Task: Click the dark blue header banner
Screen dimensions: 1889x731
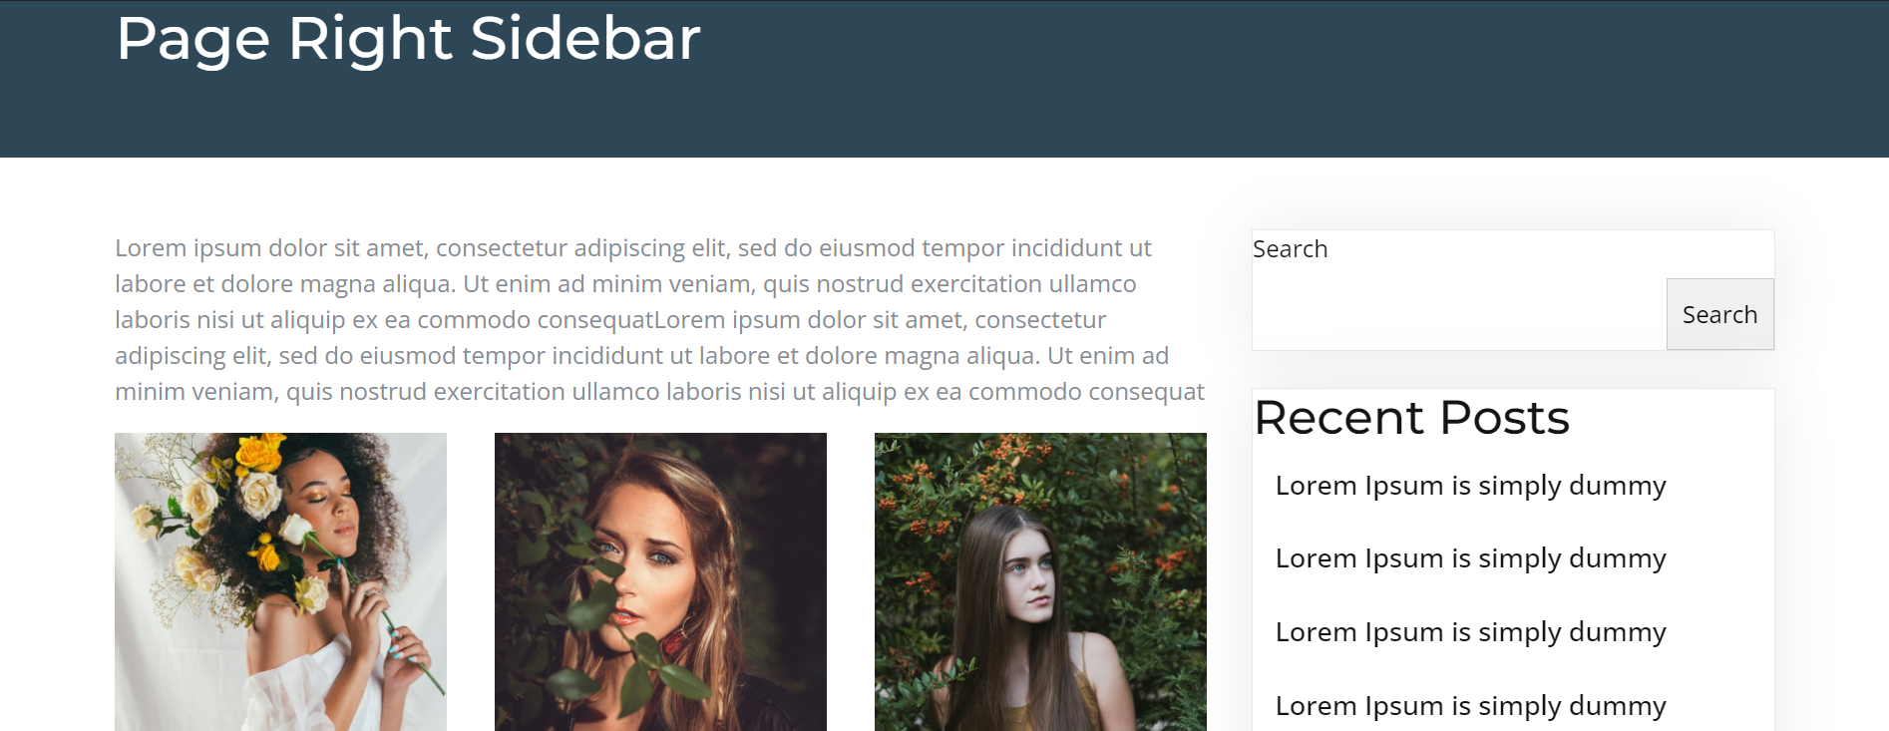Action: tap(944, 79)
